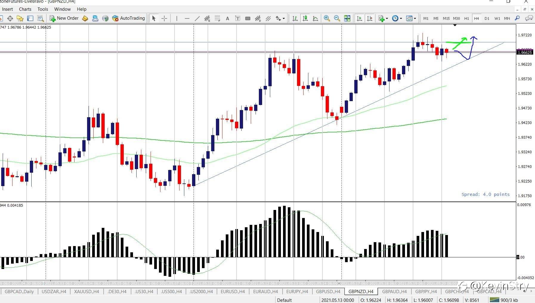535x303 pixels.
Task: Toggle chart shift
Action: point(369,18)
